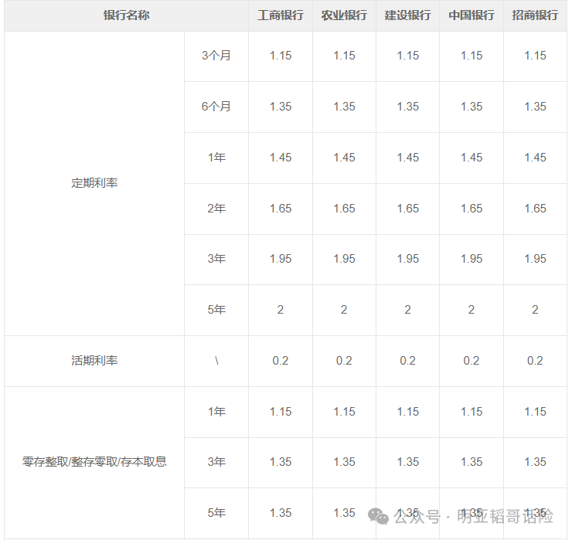Click 农业银行 定期 3年 rate 1.95

point(344,259)
